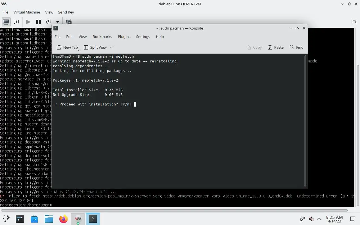Click 'Total Installed Size: 0.33 MiB' line
This screenshot has width=360, height=225.
[88, 90]
